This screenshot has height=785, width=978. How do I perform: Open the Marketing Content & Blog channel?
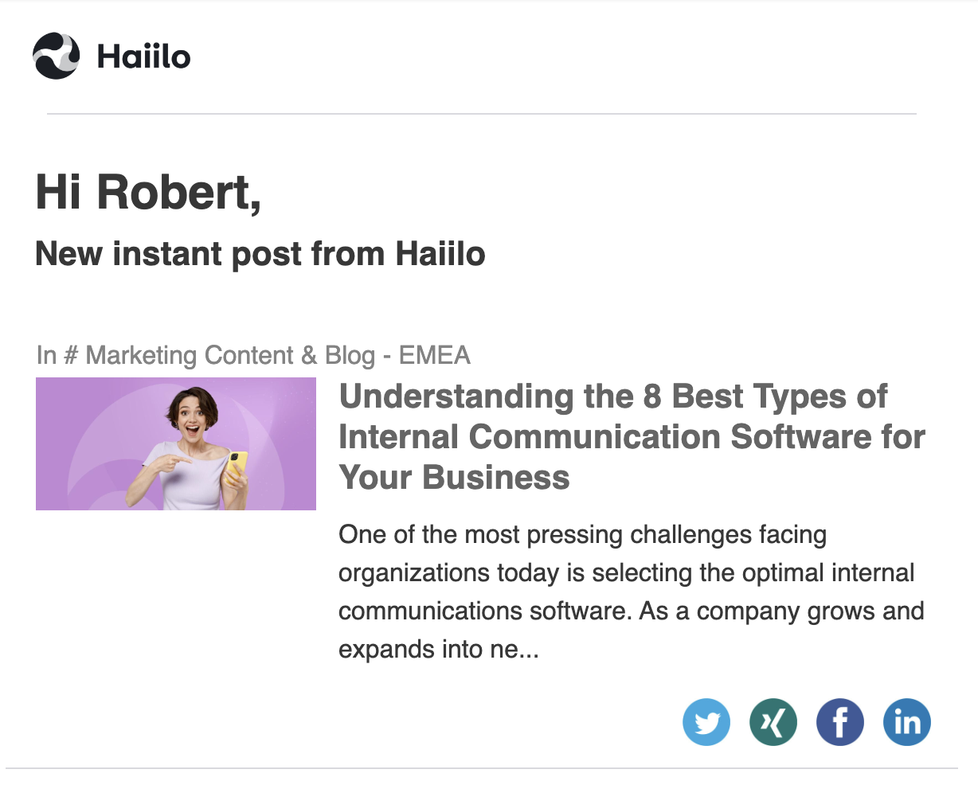[x=229, y=355]
